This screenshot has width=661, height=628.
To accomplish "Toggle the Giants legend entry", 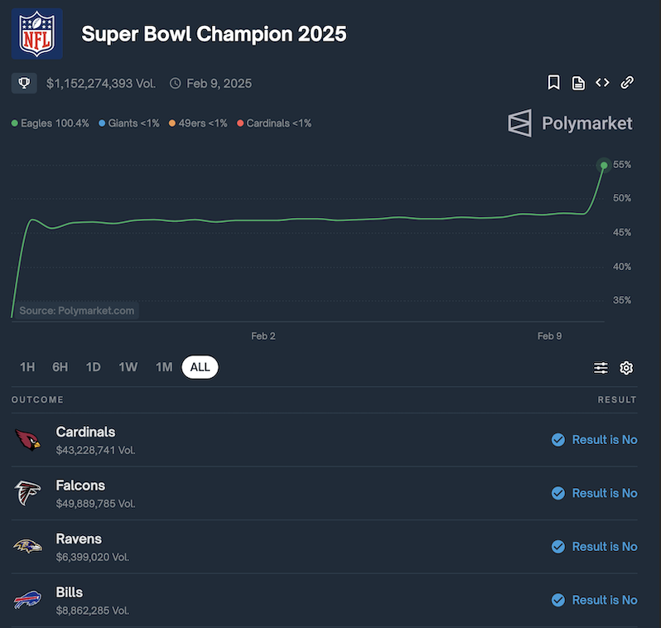I will point(128,123).
